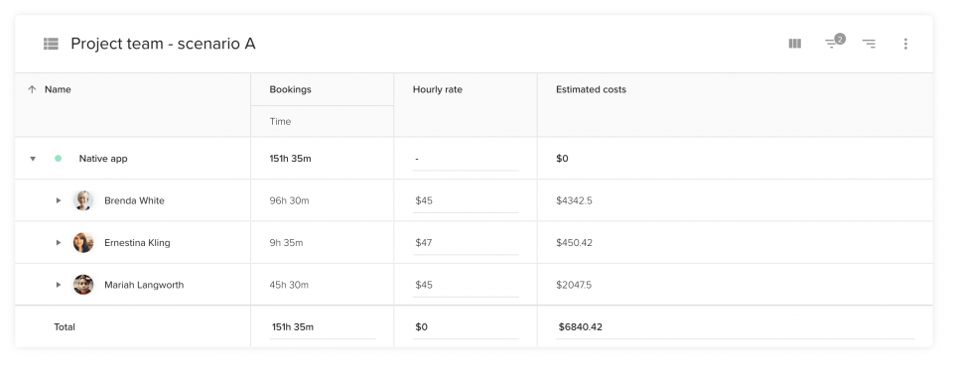
Task: Select the Native app row label
Action: tap(103, 159)
